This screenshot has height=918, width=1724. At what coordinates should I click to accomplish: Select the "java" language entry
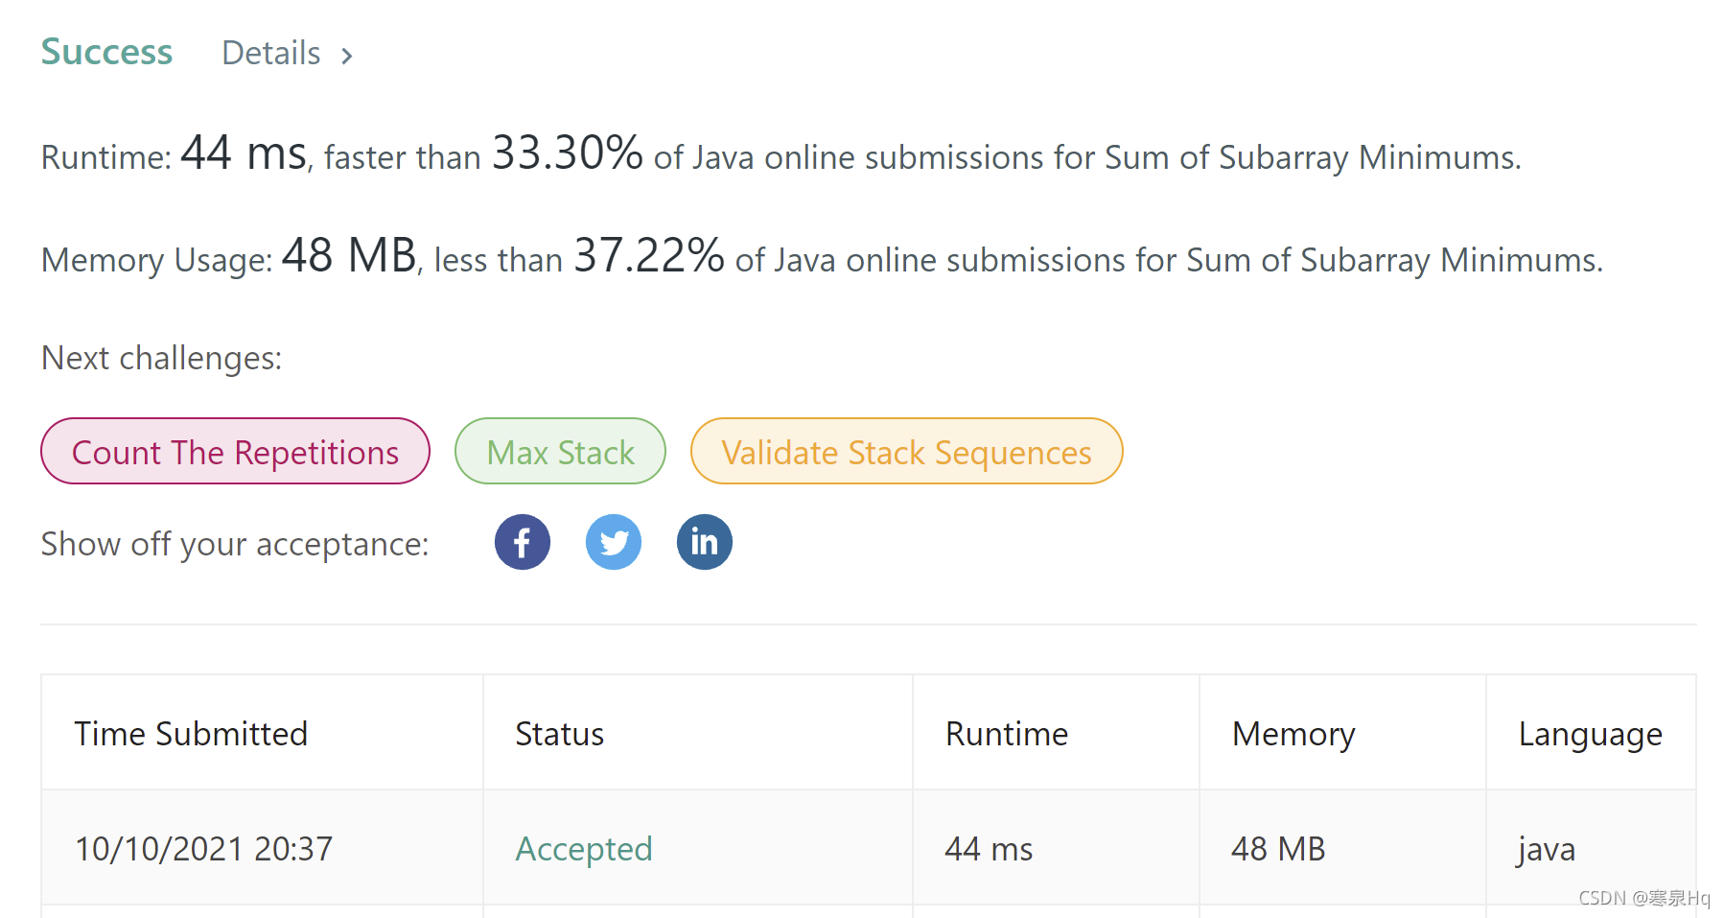click(1545, 848)
